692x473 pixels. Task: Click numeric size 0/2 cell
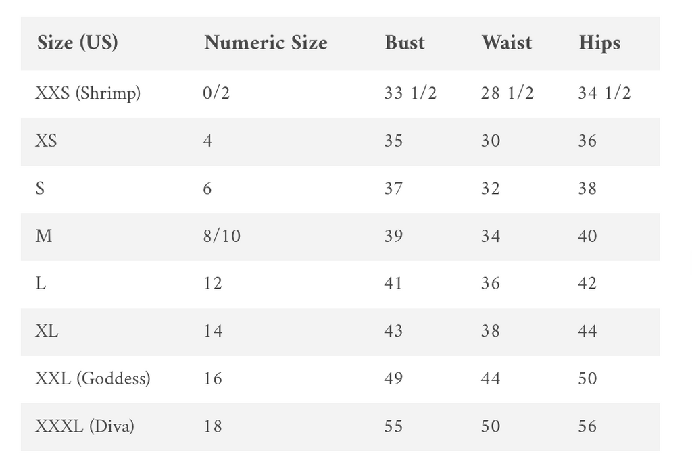coord(216,93)
